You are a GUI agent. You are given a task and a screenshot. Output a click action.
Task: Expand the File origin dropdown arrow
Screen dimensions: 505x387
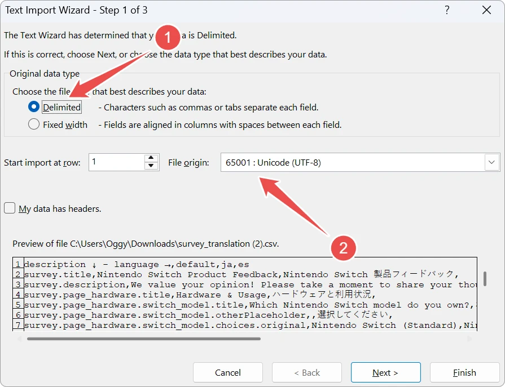pyautogui.click(x=491, y=163)
